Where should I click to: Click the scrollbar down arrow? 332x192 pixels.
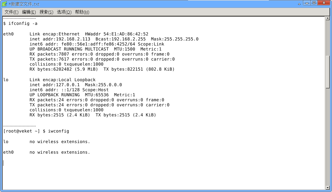click(328, 188)
